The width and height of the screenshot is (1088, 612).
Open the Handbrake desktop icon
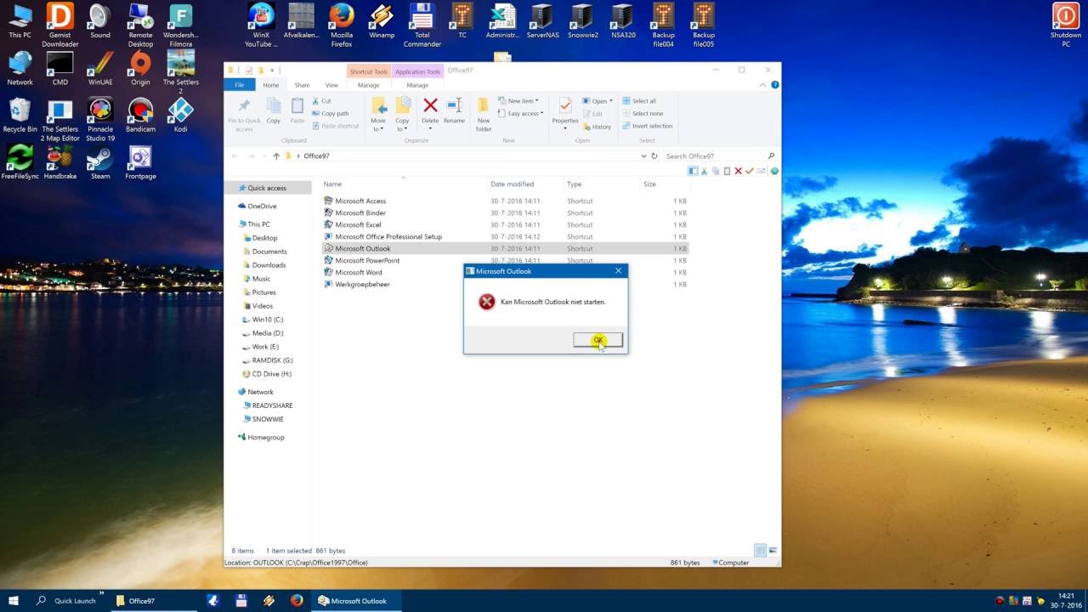[x=59, y=161]
